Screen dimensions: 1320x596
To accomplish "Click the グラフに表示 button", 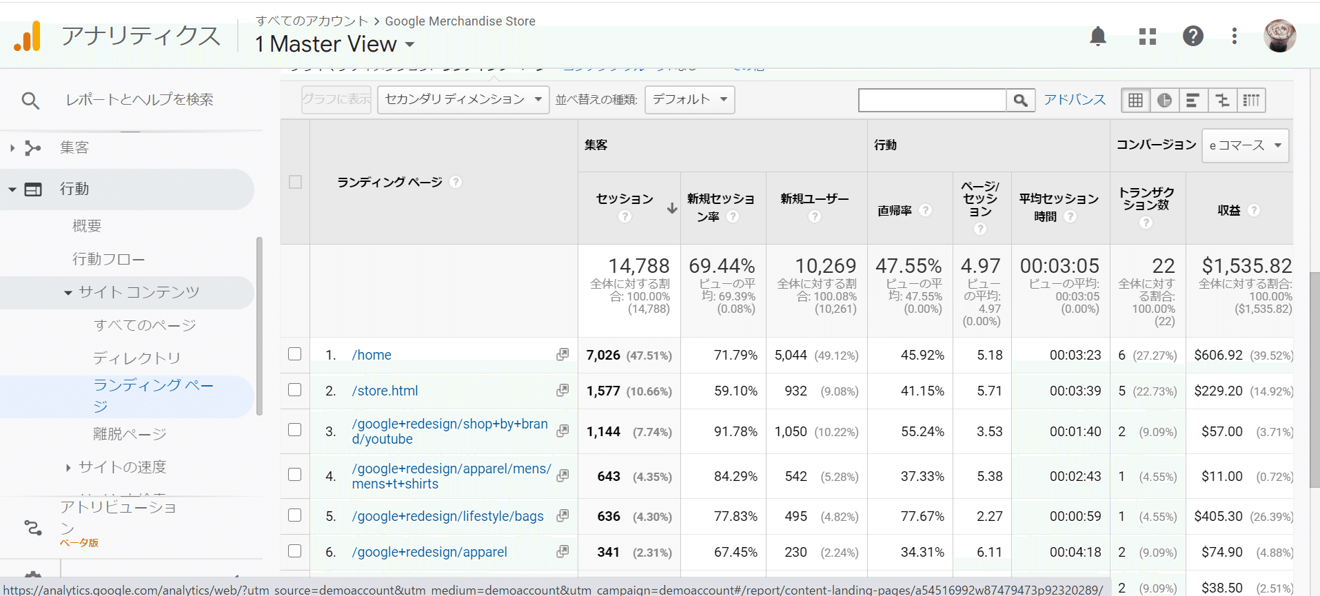I will point(336,100).
